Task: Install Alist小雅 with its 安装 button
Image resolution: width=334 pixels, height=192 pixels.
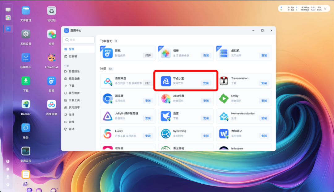Action: [206, 101]
